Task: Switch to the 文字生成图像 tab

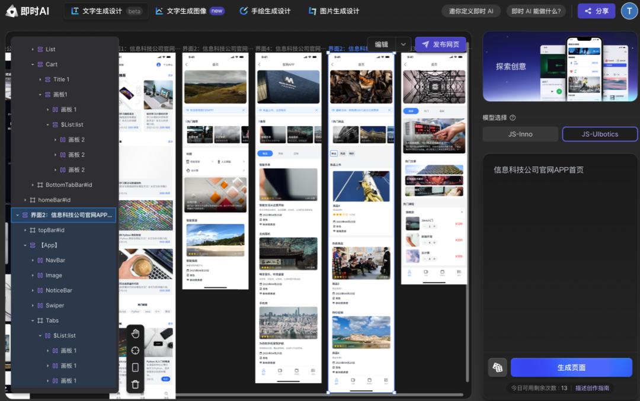Action: [x=190, y=11]
